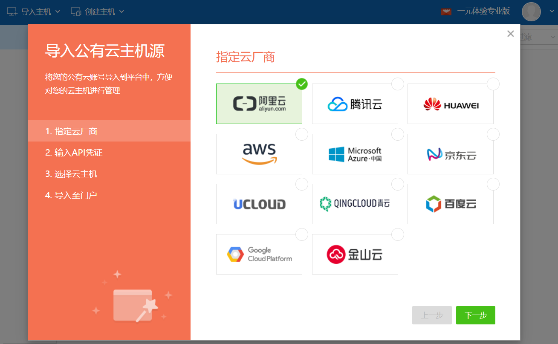
Task: Click the mail icon near 一元体验专业版
Action: coord(446,11)
